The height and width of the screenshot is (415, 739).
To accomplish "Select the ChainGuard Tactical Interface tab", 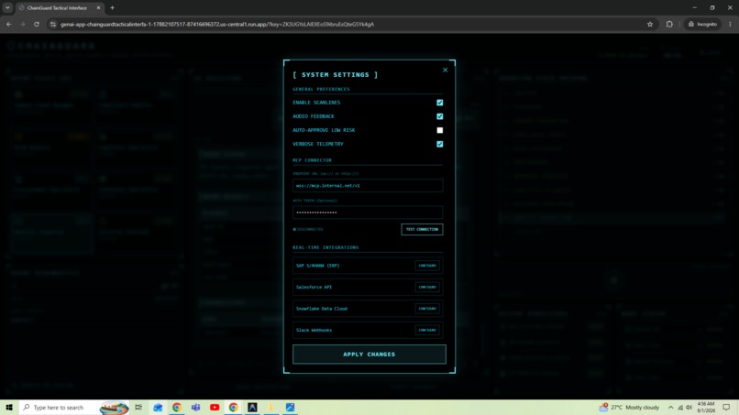I will point(57,8).
